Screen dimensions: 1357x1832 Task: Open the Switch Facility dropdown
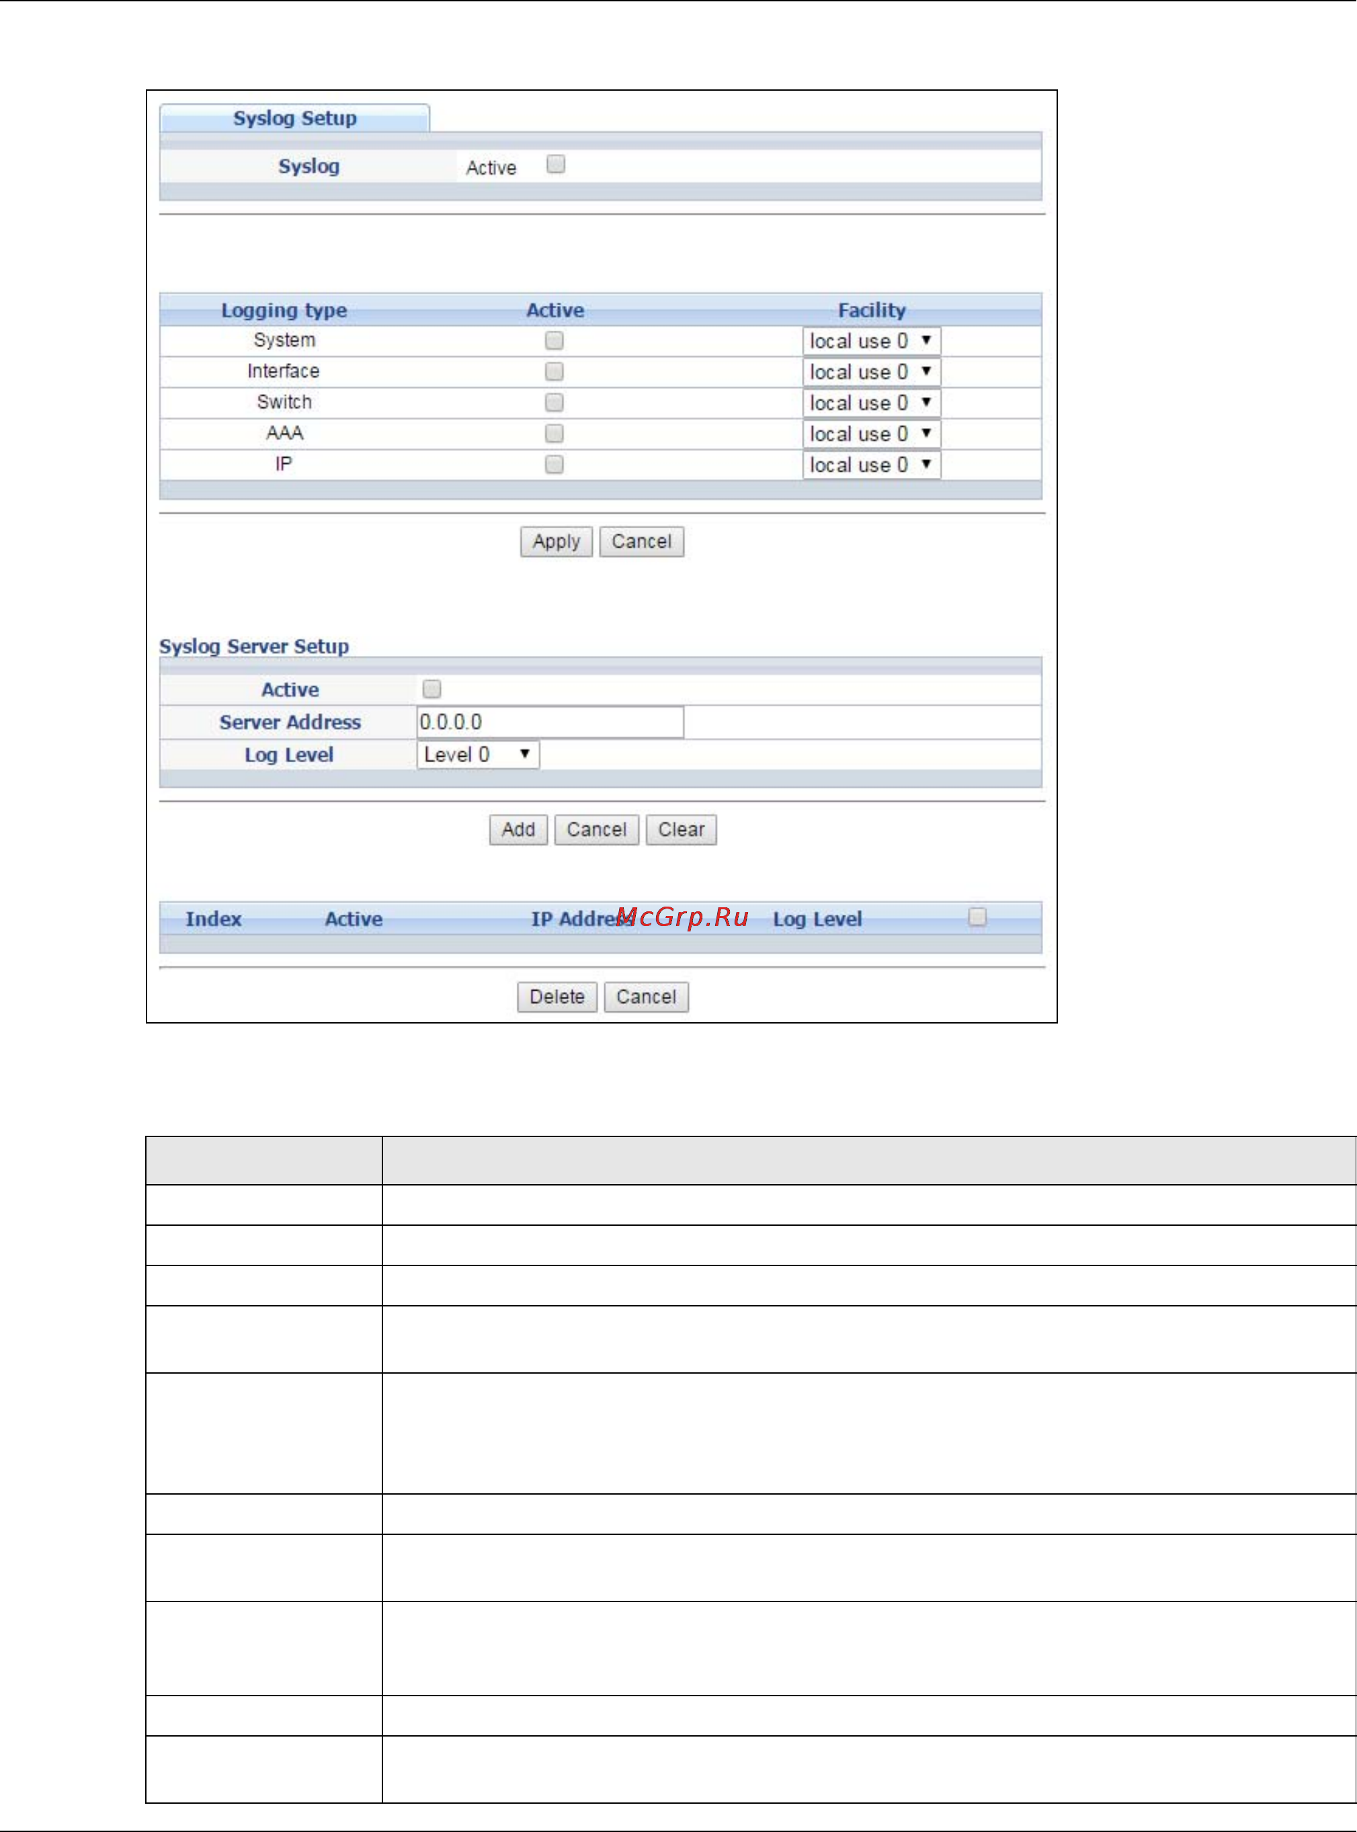(872, 403)
